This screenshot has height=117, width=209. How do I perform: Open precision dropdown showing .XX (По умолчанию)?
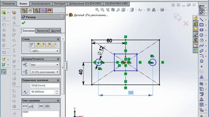pyautogui.click(x=44, y=72)
